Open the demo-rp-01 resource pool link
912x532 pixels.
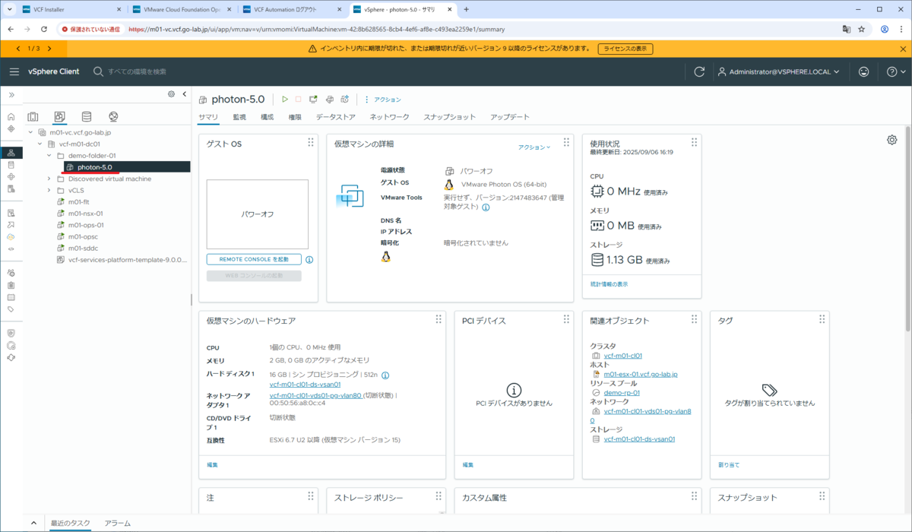[622, 393]
